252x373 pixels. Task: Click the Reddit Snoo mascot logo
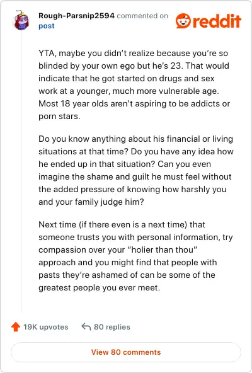click(x=183, y=21)
